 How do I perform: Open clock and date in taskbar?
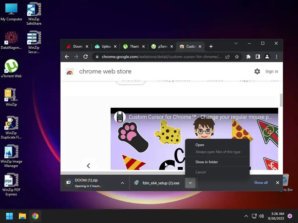click(276, 216)
